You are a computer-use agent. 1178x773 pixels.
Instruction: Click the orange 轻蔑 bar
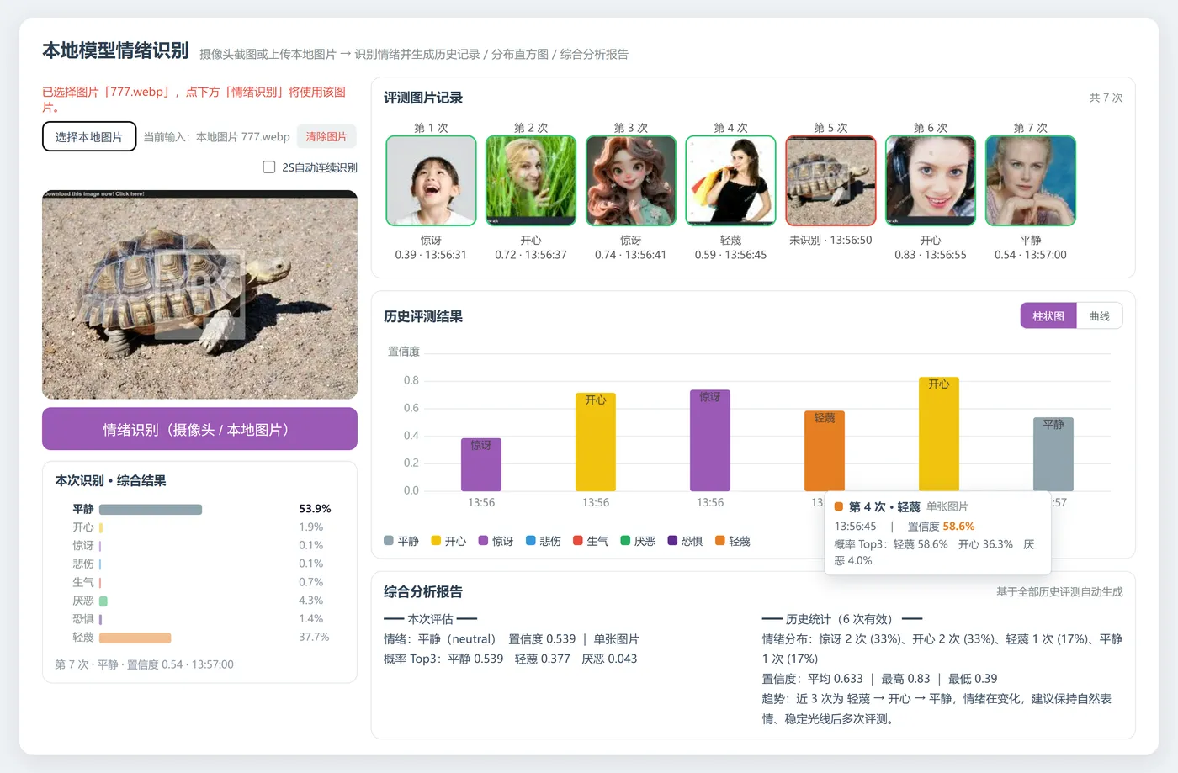[825, 451]
